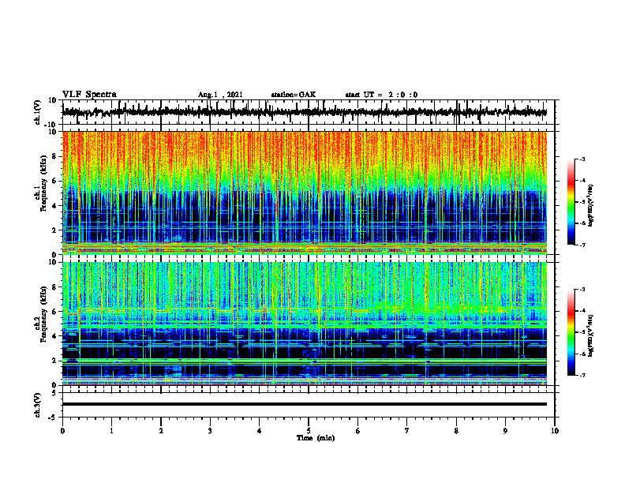The image size is (625, 483).
Task: Click the time axis tick label "10"
Action: pyautogui.click(x=555, y=431)
